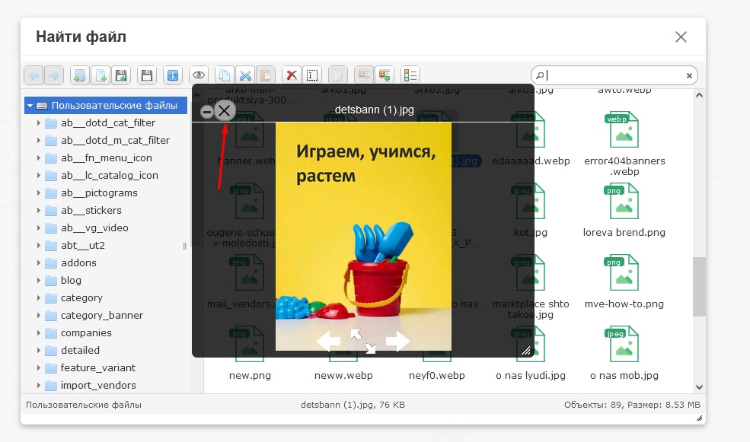Click the Extract archive toolbar icon
The width and height of the screenshot is (750, 442).
[363, 75]
